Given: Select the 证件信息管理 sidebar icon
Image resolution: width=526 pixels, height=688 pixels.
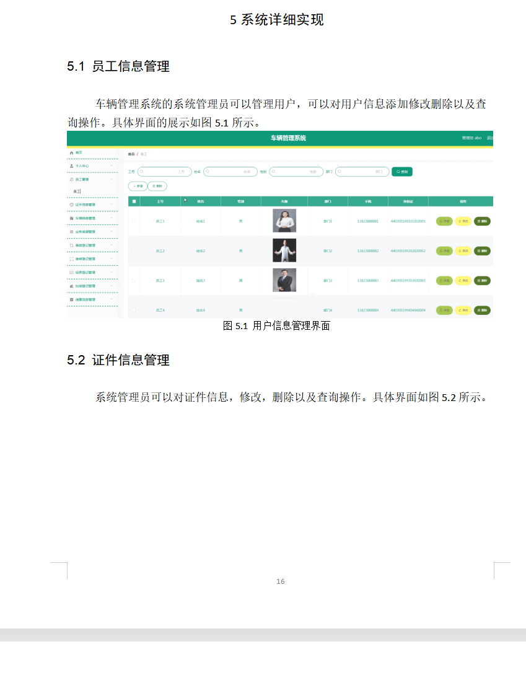Looking at the screenshot, I should 72,205.
